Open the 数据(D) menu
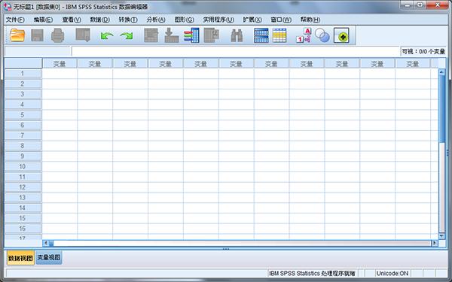Image resolution: width=452 pixels, height=282 pixels. click(99, 20)
